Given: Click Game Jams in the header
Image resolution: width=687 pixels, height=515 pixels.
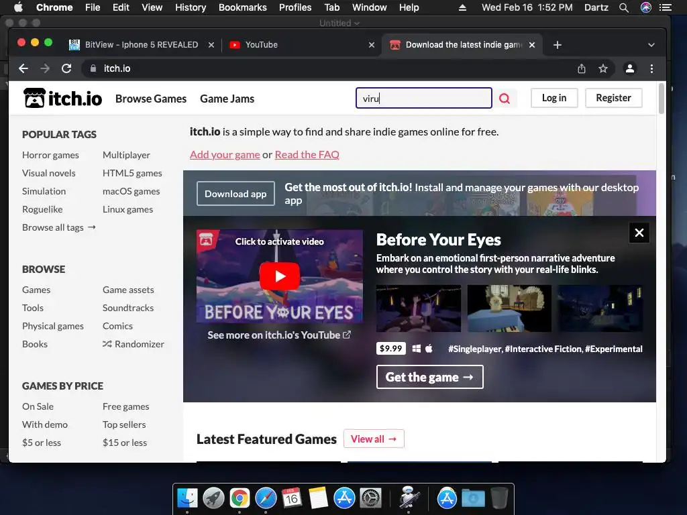Looking at the screenshot, I should (227, 99).
